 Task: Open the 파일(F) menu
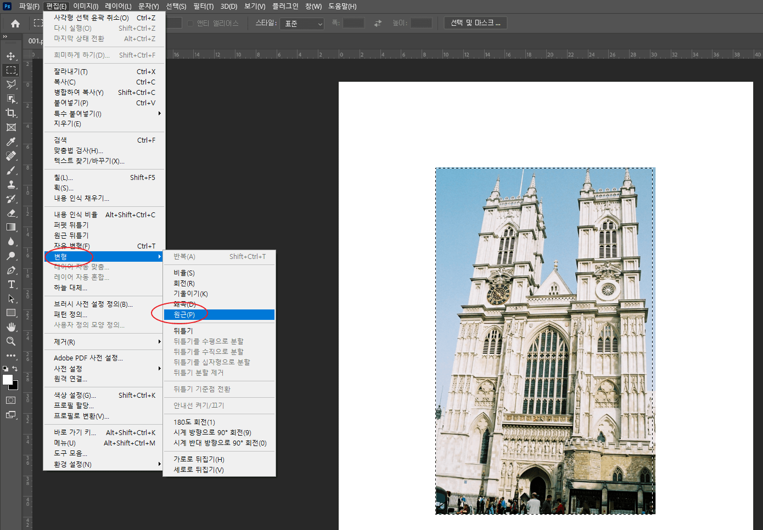click(x=29, y=6)
